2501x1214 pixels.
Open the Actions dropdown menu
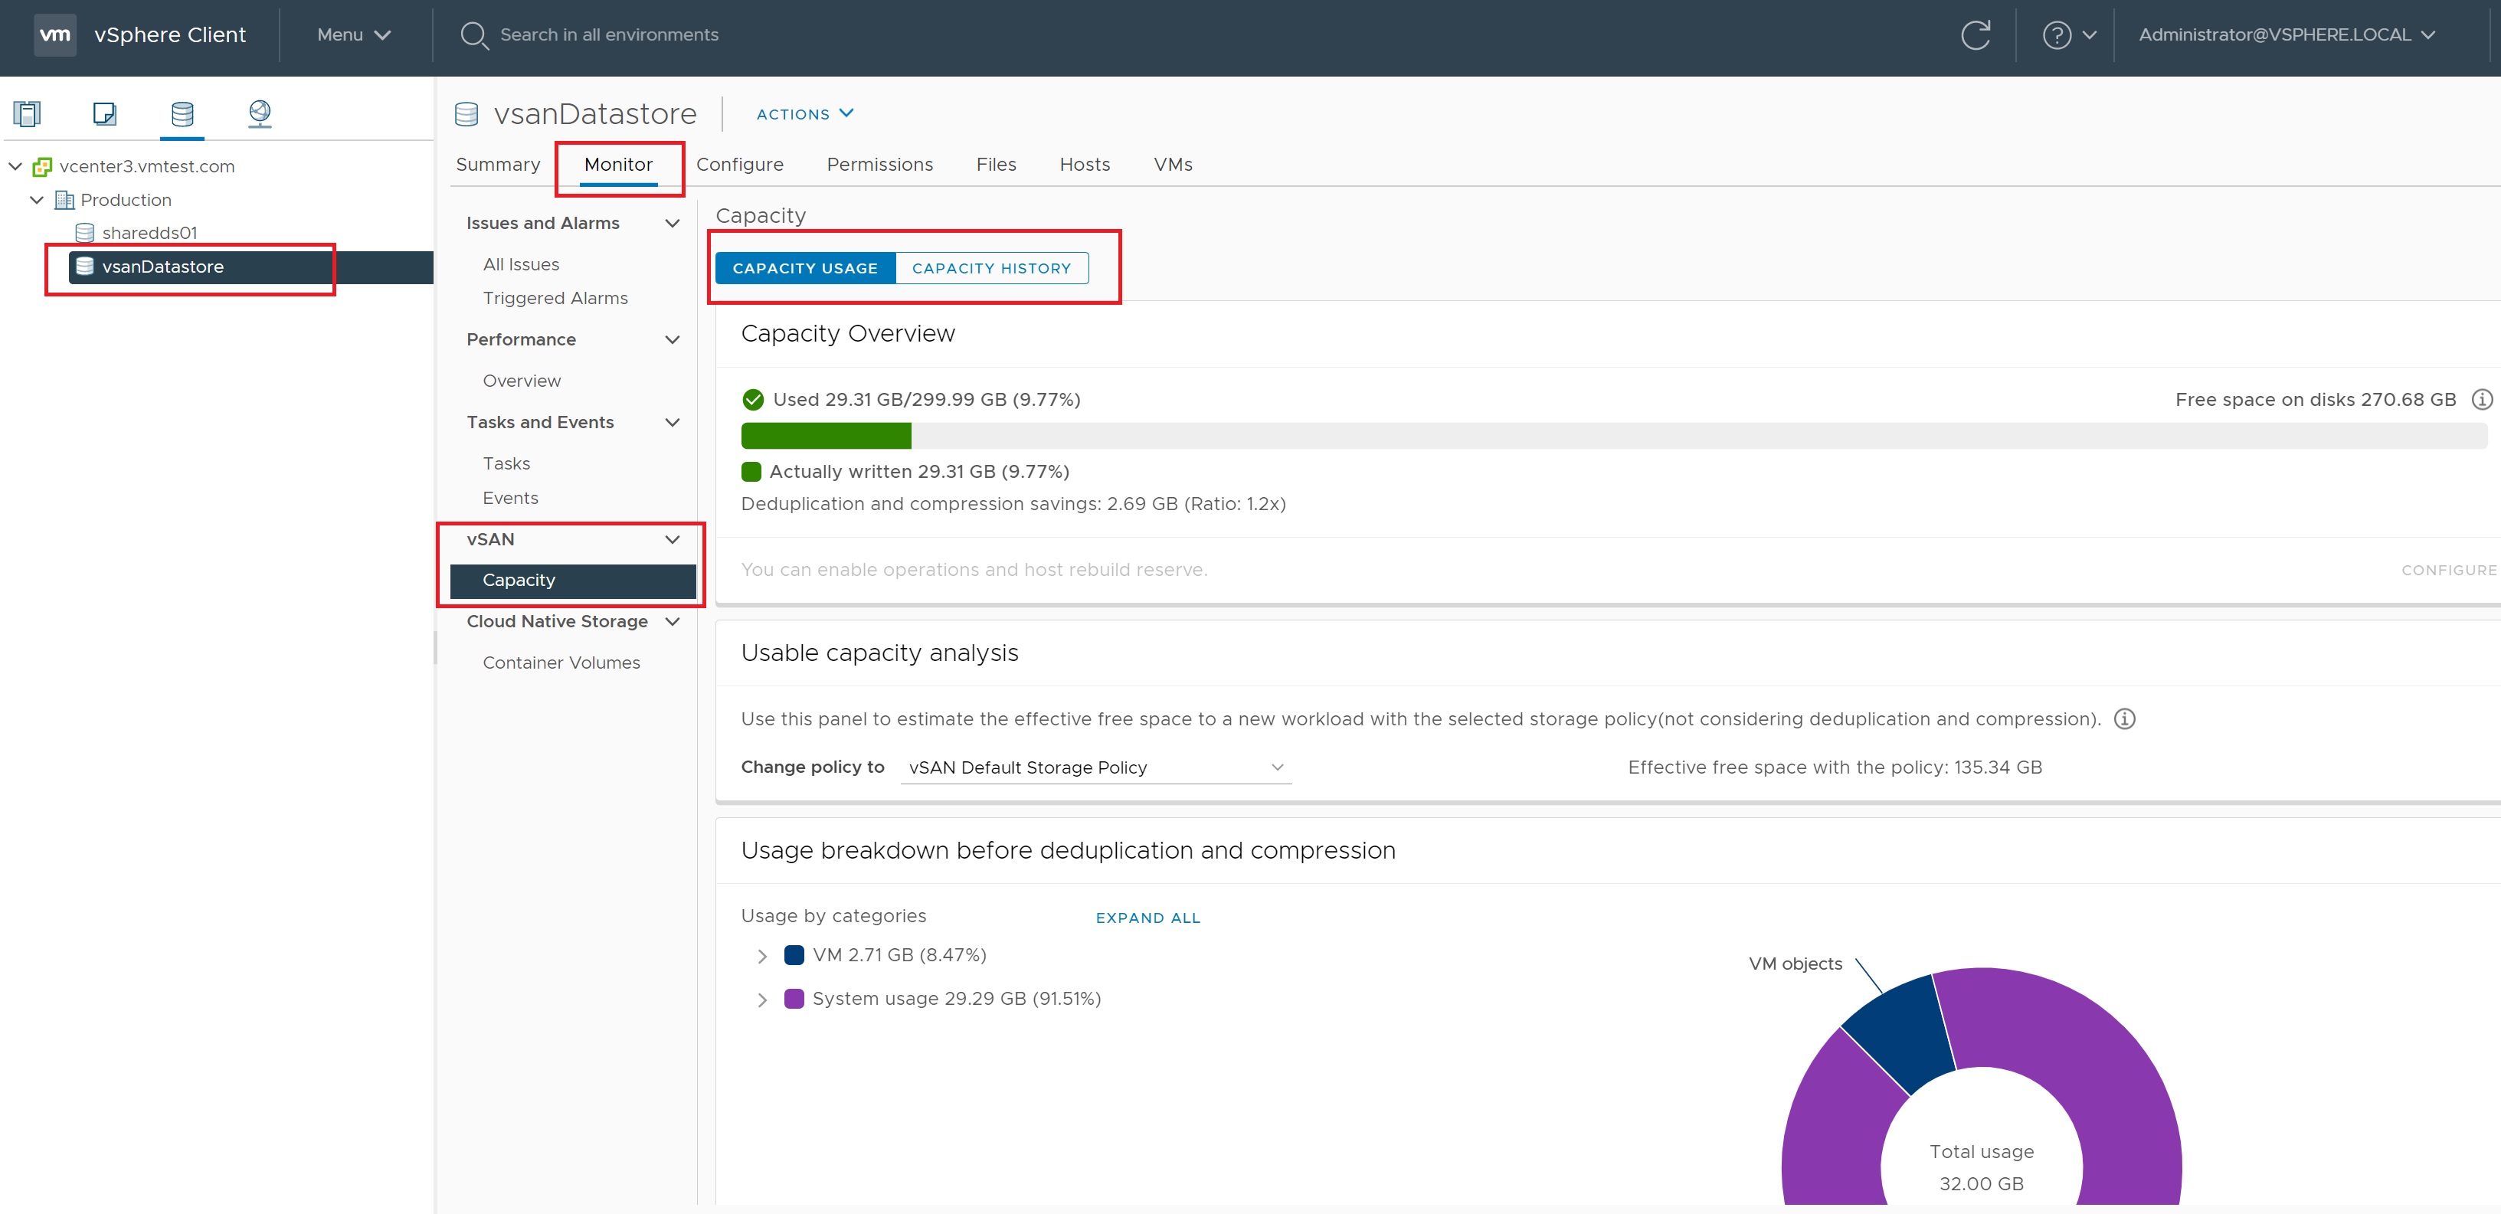click(804, 113)
